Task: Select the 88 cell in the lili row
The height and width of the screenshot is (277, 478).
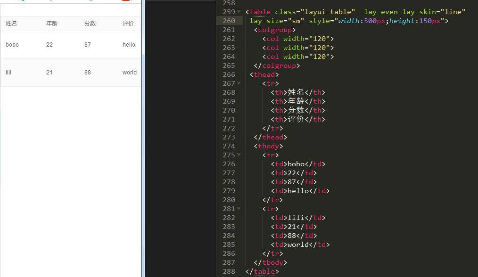Action: click(88, 73)
